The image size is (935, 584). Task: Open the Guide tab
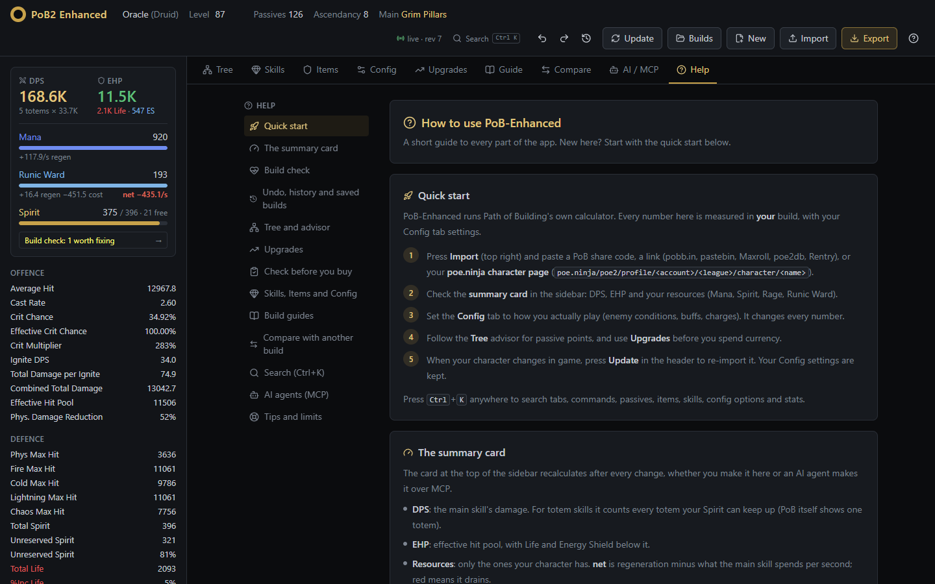pyautogui.click(x=504, y=69)
